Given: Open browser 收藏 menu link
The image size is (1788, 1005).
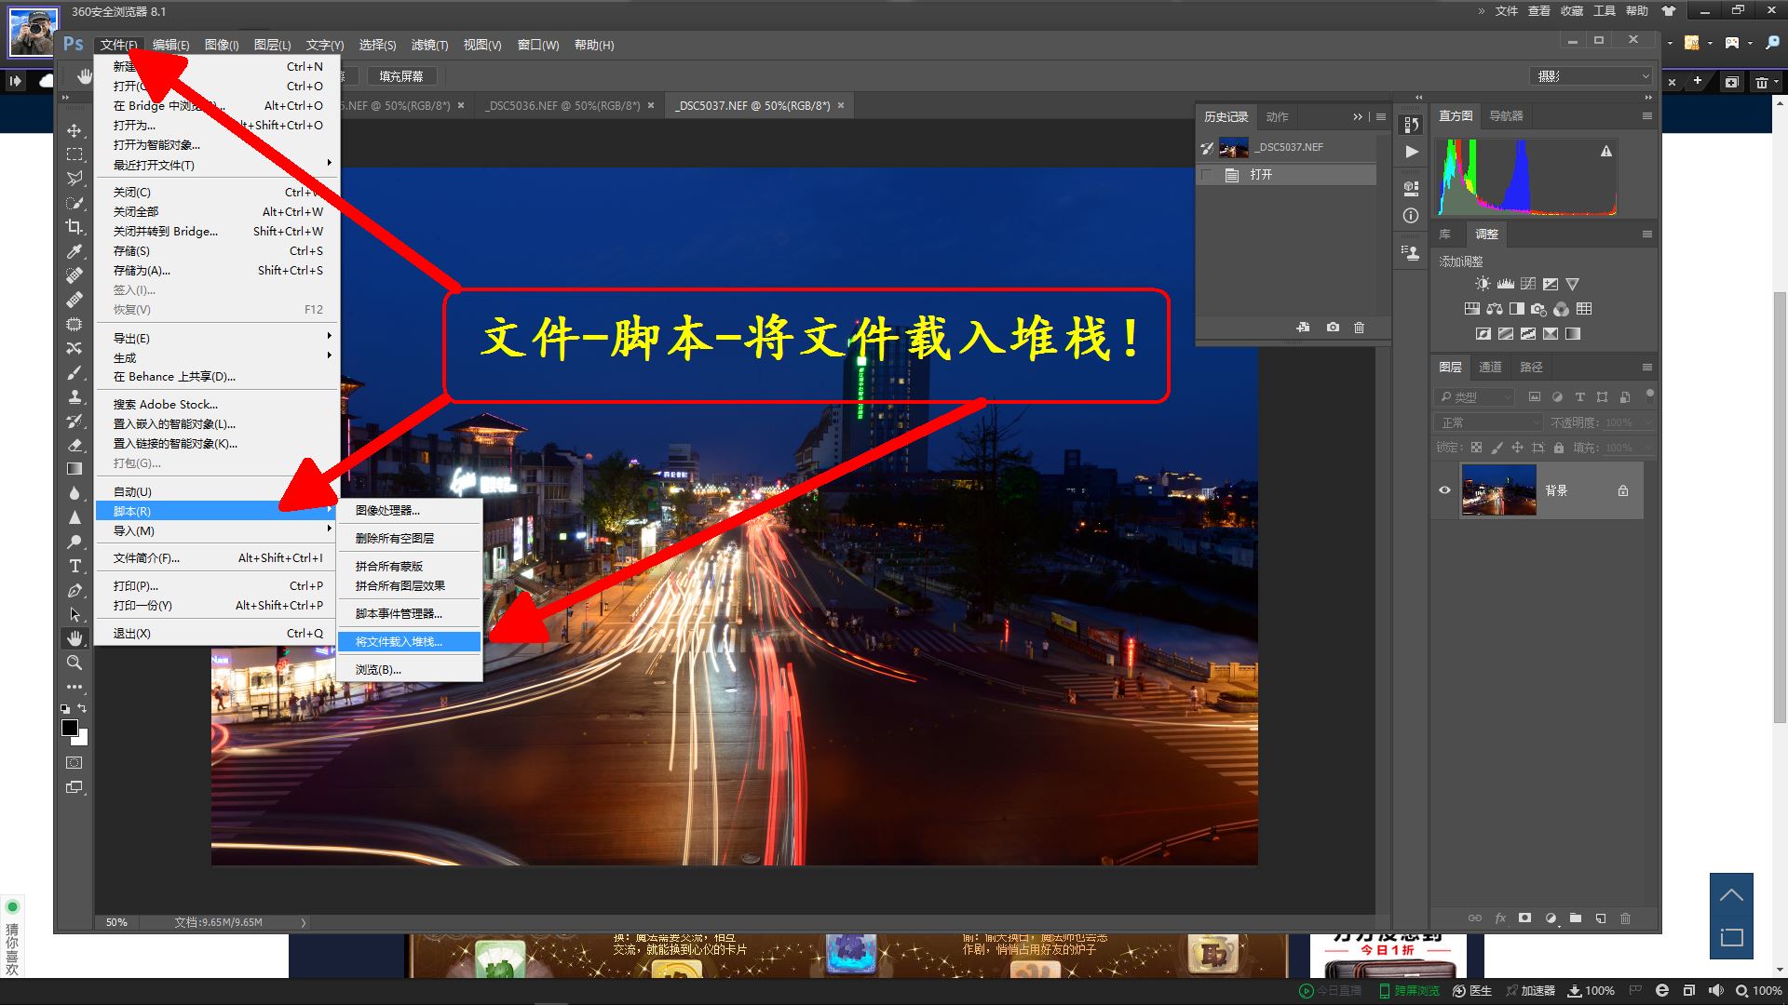Looking at the screenshot, I should tap(1572, 11).
